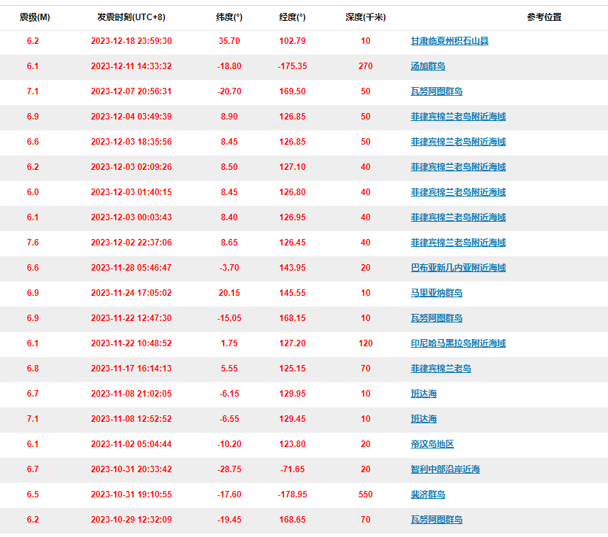Click the 纬度(°) column header
The image size is (608, 537).
coord(229,17)
